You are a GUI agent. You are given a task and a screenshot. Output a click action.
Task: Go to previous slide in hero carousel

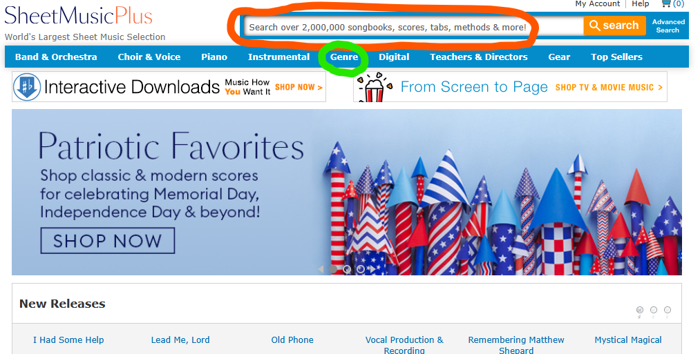click(x=321, y=269)
